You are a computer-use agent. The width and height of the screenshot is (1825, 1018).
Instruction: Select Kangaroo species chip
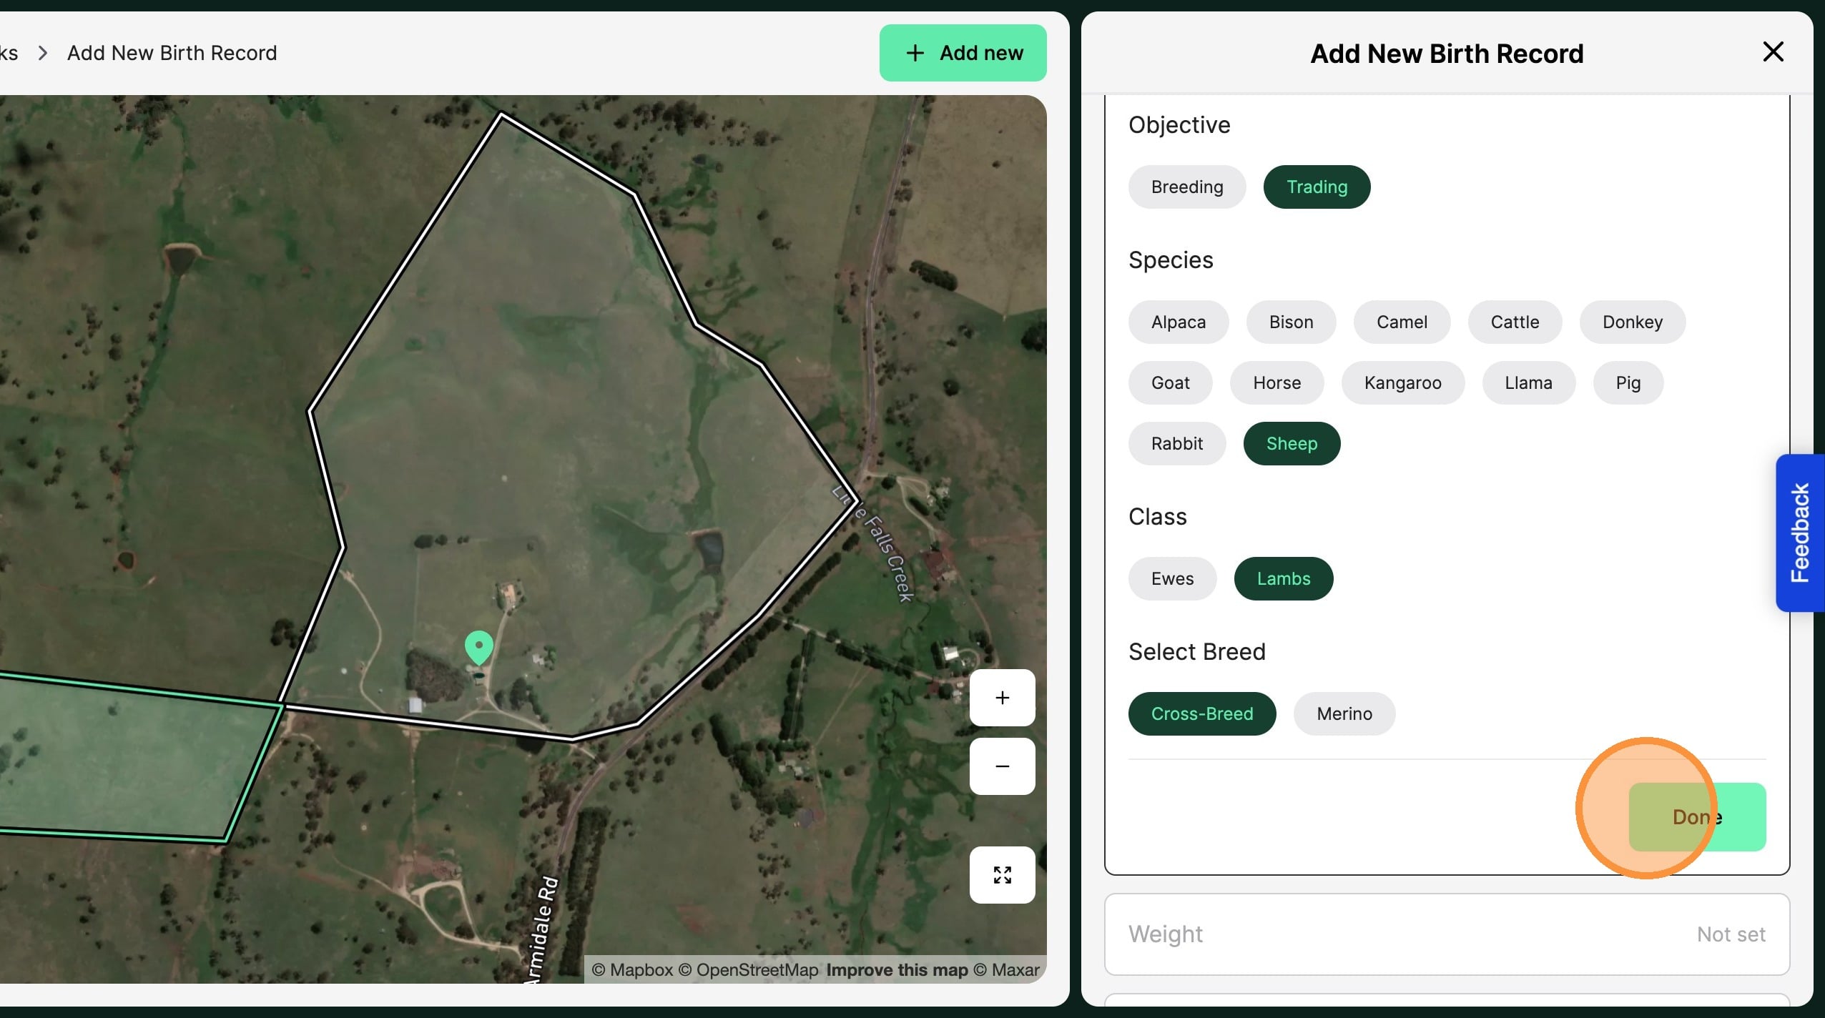tap(1402, 383)
